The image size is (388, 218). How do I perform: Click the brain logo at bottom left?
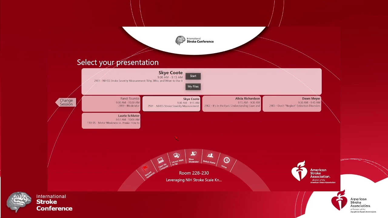pos(19,202)
